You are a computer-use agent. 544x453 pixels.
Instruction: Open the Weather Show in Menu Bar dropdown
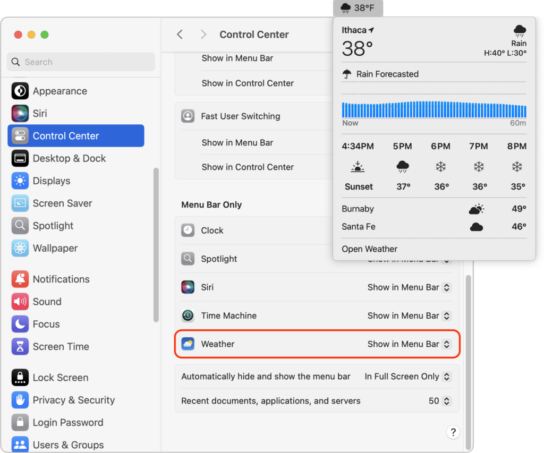coord(409,344)
